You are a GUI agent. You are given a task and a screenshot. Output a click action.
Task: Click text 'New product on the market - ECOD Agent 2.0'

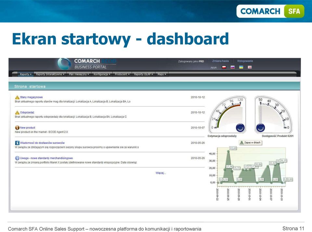coord(41,132)
